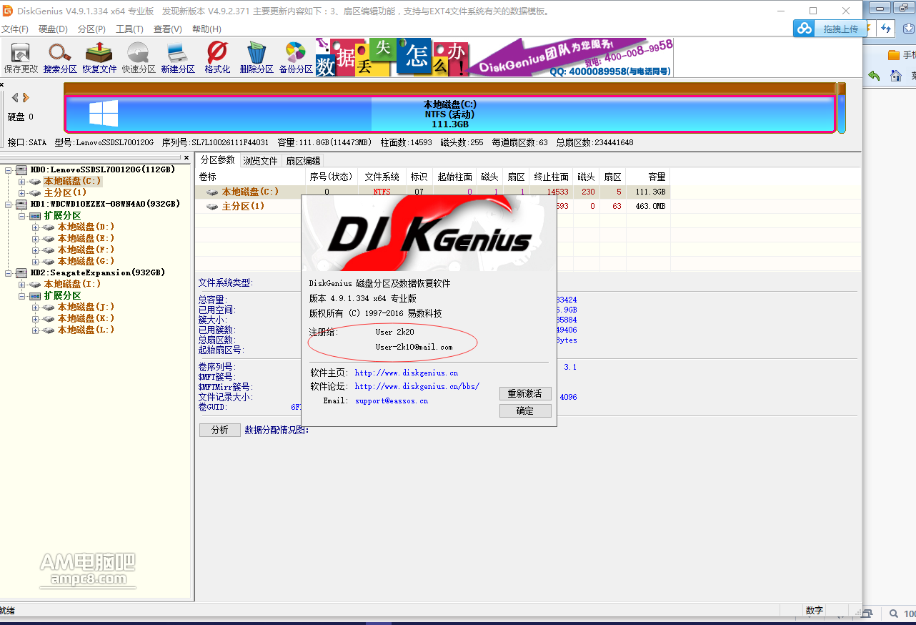This screenshot has height=625, width=916.
Task: Click the 搜索分区 search partition toolbar icon
Action: 60,58
